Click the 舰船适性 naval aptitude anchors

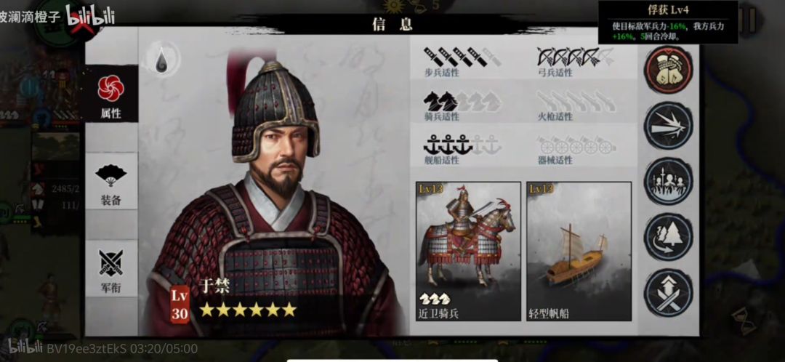[462, 145]
